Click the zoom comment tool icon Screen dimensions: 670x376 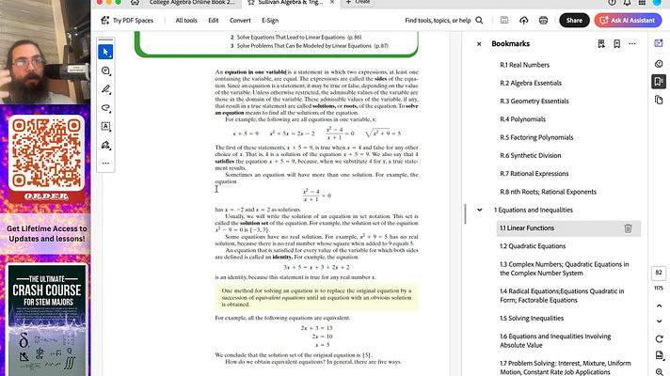[x=106, y=70]
